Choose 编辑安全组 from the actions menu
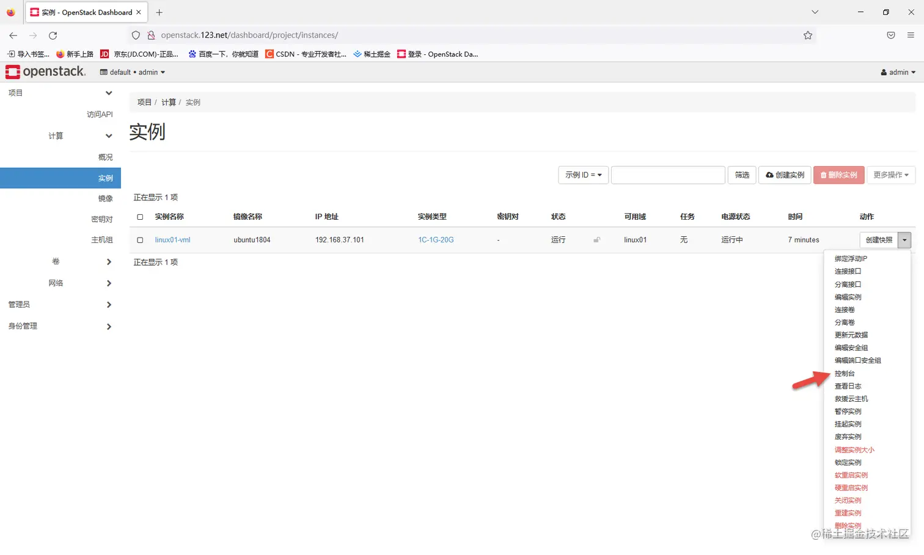This screenshot has height=555, width=924. pyautogui.click(x=851, y=348)
